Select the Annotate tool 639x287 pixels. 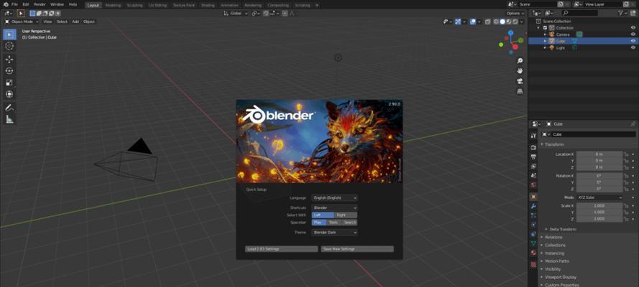click(x=9, y=108)
